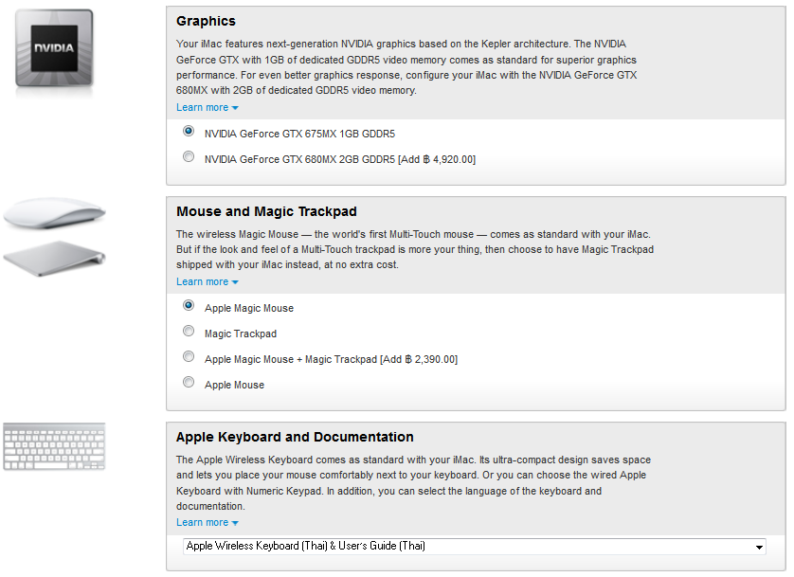Image resolution: width=794 pixels, height=577 pixels.
Task: Expand Learn more under Mouse and Magic Trackpad
Action: point(207,282)
